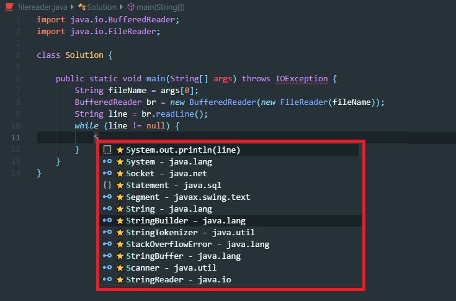Click the class icon beside StringBuilder suggestion
The height and width of the screenshot is (301, 456).
(x=107, y=220)
